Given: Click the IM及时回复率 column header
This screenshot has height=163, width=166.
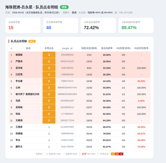Looking at the screenshot, I should tap(141, 48).
